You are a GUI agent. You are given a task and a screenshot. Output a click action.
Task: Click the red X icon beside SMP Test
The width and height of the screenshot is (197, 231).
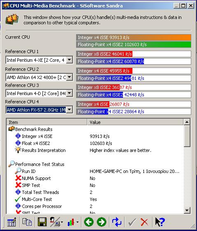(18, 185)
